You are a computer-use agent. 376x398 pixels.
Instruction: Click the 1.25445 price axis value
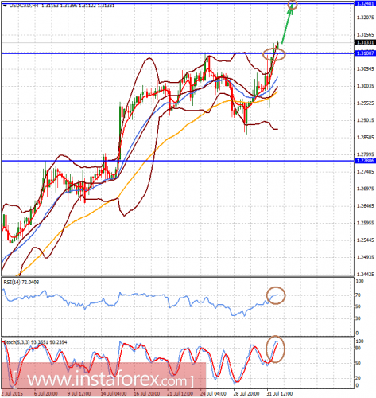tap(366, 240)
